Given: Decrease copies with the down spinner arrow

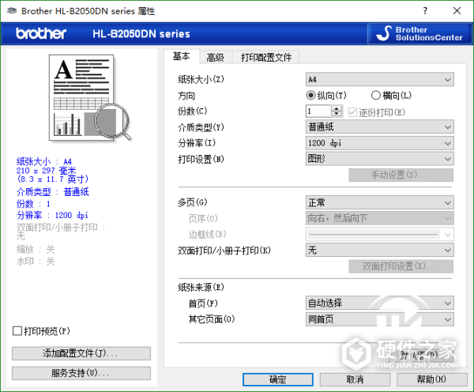Looking at the screenshot, I should tap(337, 115).
